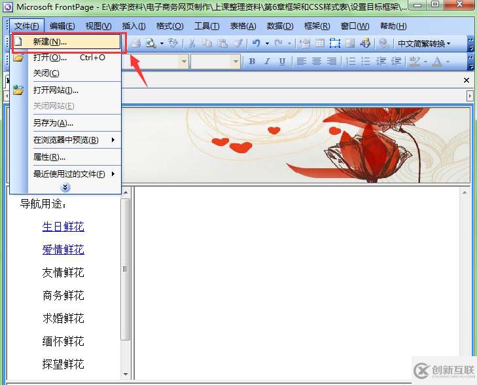The image size is (477, 385).
Task: Apply numbered list formatting
Action: [351, 62]
